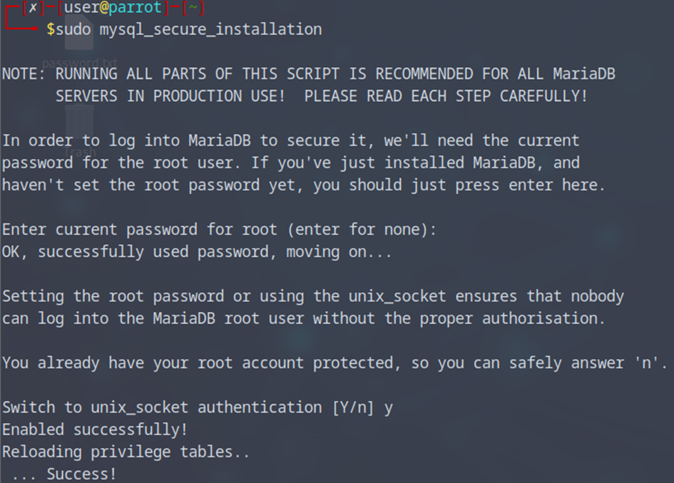Viewport: 674px width, 483px height.
Task: Click the yellow $ prompt symbol
Action: (x=50, y=29)
